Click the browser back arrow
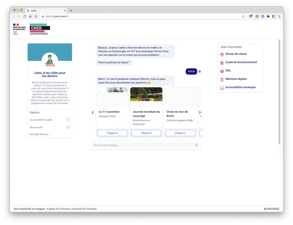The height and width of the screenshot is (225, 293). (14, 17)
